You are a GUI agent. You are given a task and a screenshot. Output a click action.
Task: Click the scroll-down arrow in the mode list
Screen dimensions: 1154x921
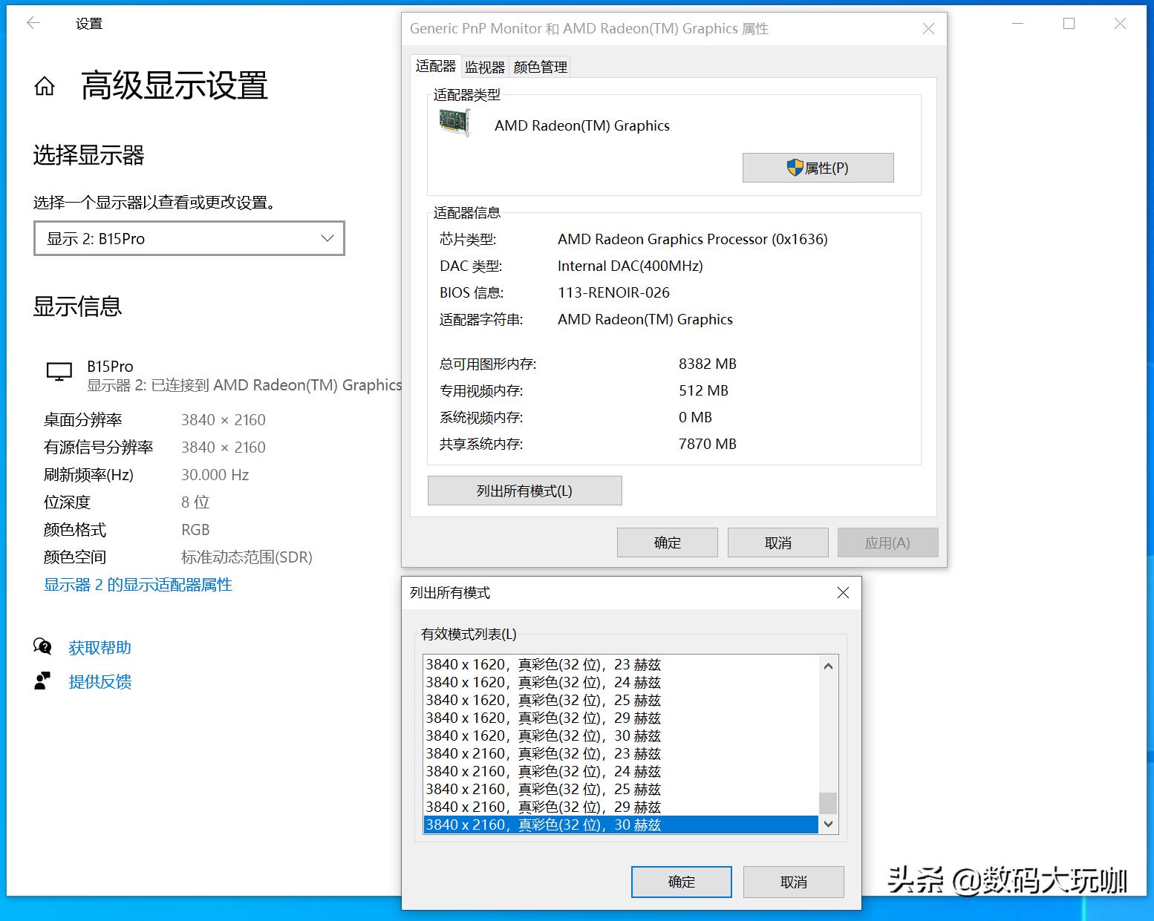[x=828, y=825]
